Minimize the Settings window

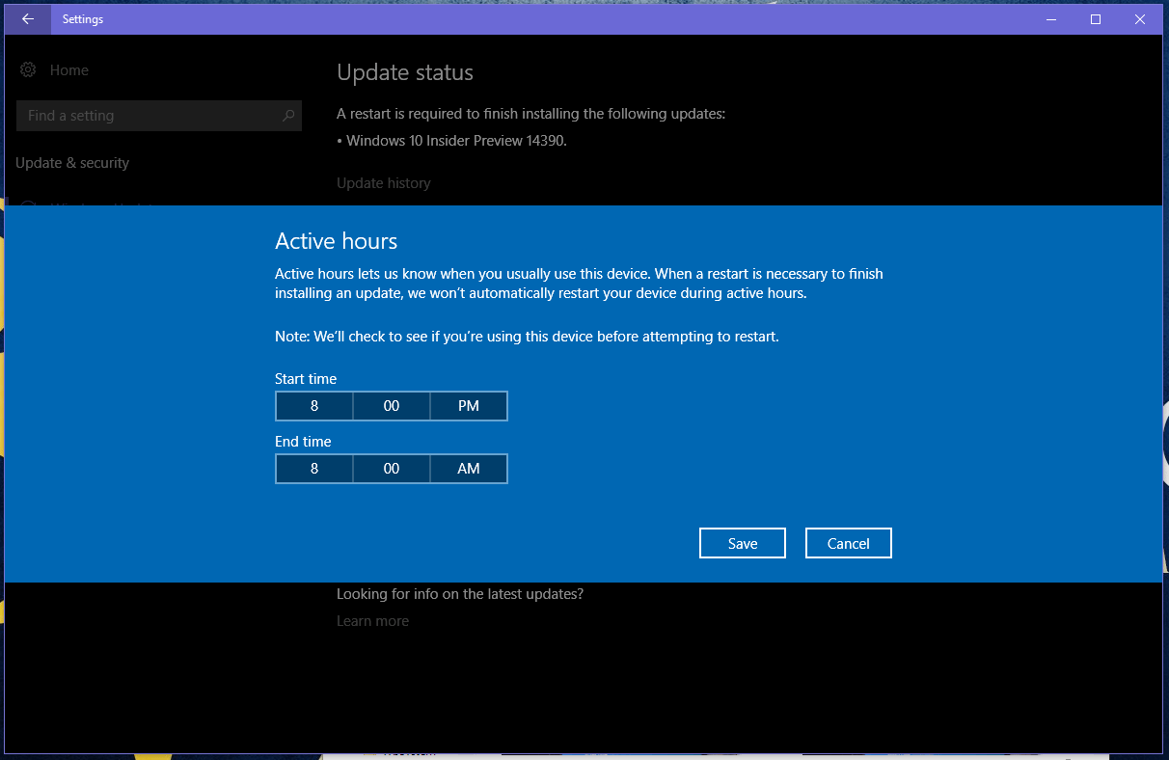1052,18
